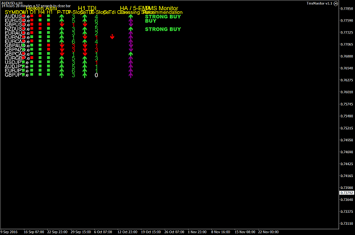Click red H1 square in GBPNZD row
This screenshot has width=355, height=235.
tap(48, 49)
